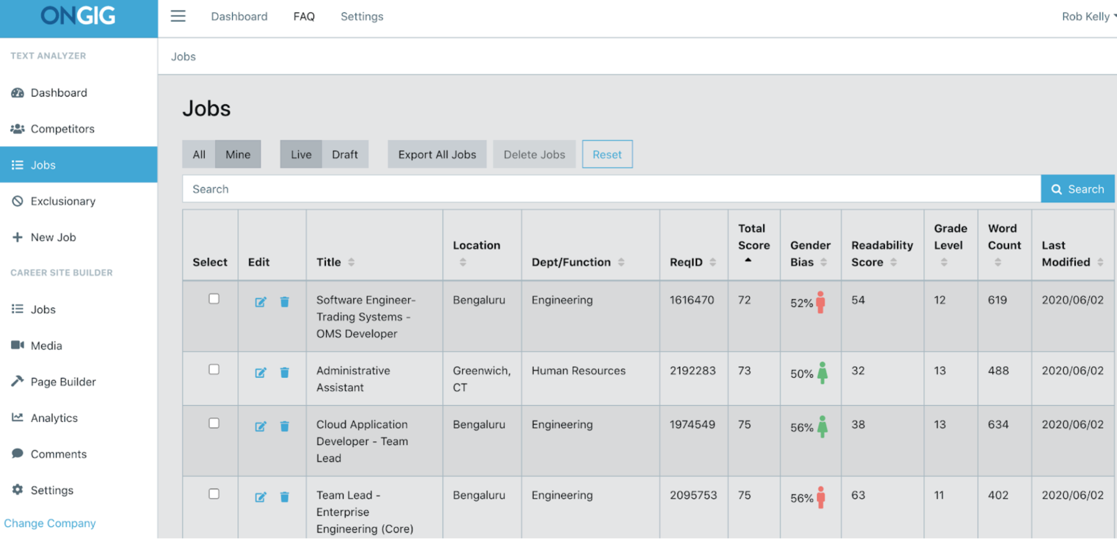Image resolution: width=1117 pixels, height=540 pixels.
Task: Open the Change Company link
Action: [x=50, y=523]
